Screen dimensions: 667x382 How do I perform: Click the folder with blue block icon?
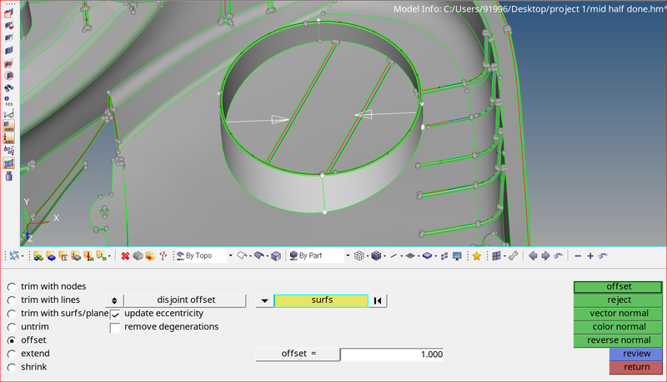tap(51, 256)
